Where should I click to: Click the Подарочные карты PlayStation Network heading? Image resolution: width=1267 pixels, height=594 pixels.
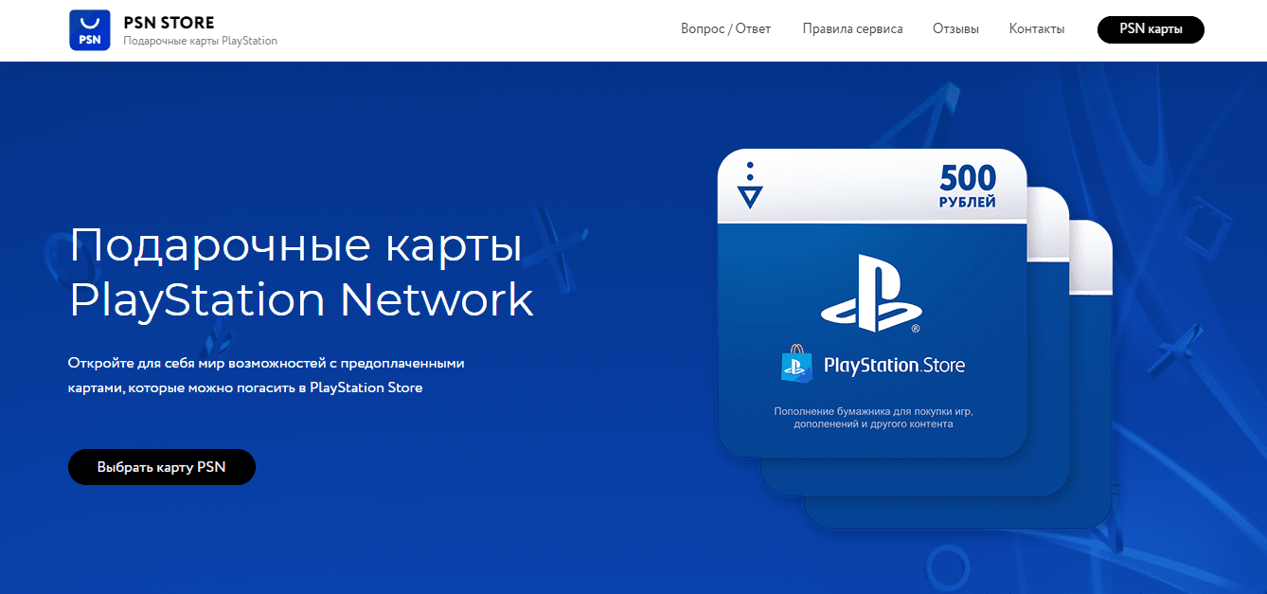[x=301, y=272]
